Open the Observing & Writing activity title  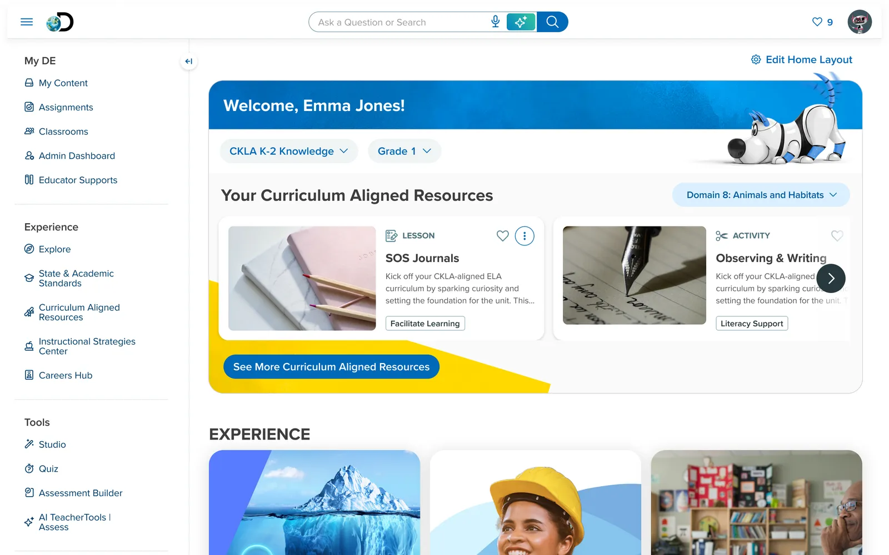pos(771,258)
